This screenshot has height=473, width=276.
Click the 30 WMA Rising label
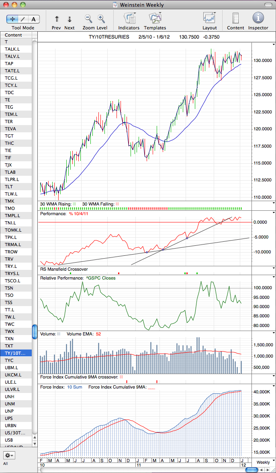pos(55,204)
